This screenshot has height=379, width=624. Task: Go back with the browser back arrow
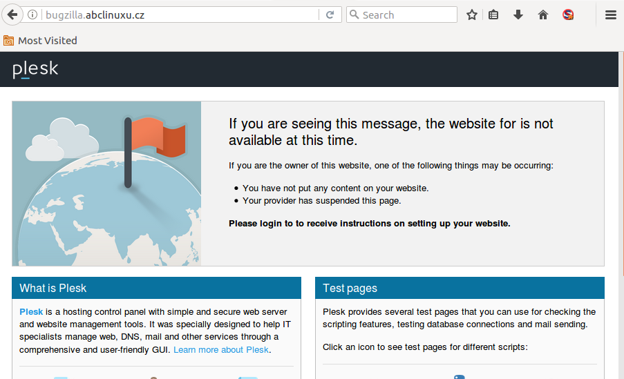(12, 15)
